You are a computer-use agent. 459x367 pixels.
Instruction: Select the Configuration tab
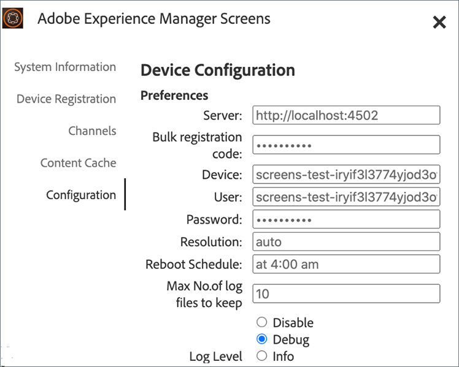point(81,195)
